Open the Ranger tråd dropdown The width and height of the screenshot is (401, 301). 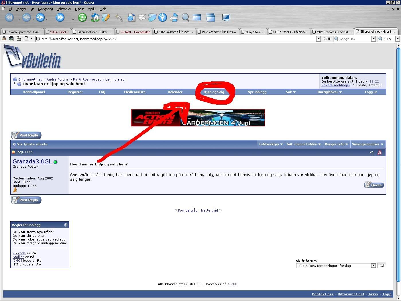tap(337, 144)
